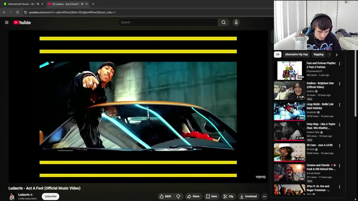Open options menu for Fast and Furious Playlist
358x201 pixels.
coord(340,64)
